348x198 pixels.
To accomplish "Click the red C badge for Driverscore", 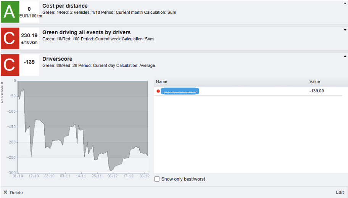I will click(10, 65).
